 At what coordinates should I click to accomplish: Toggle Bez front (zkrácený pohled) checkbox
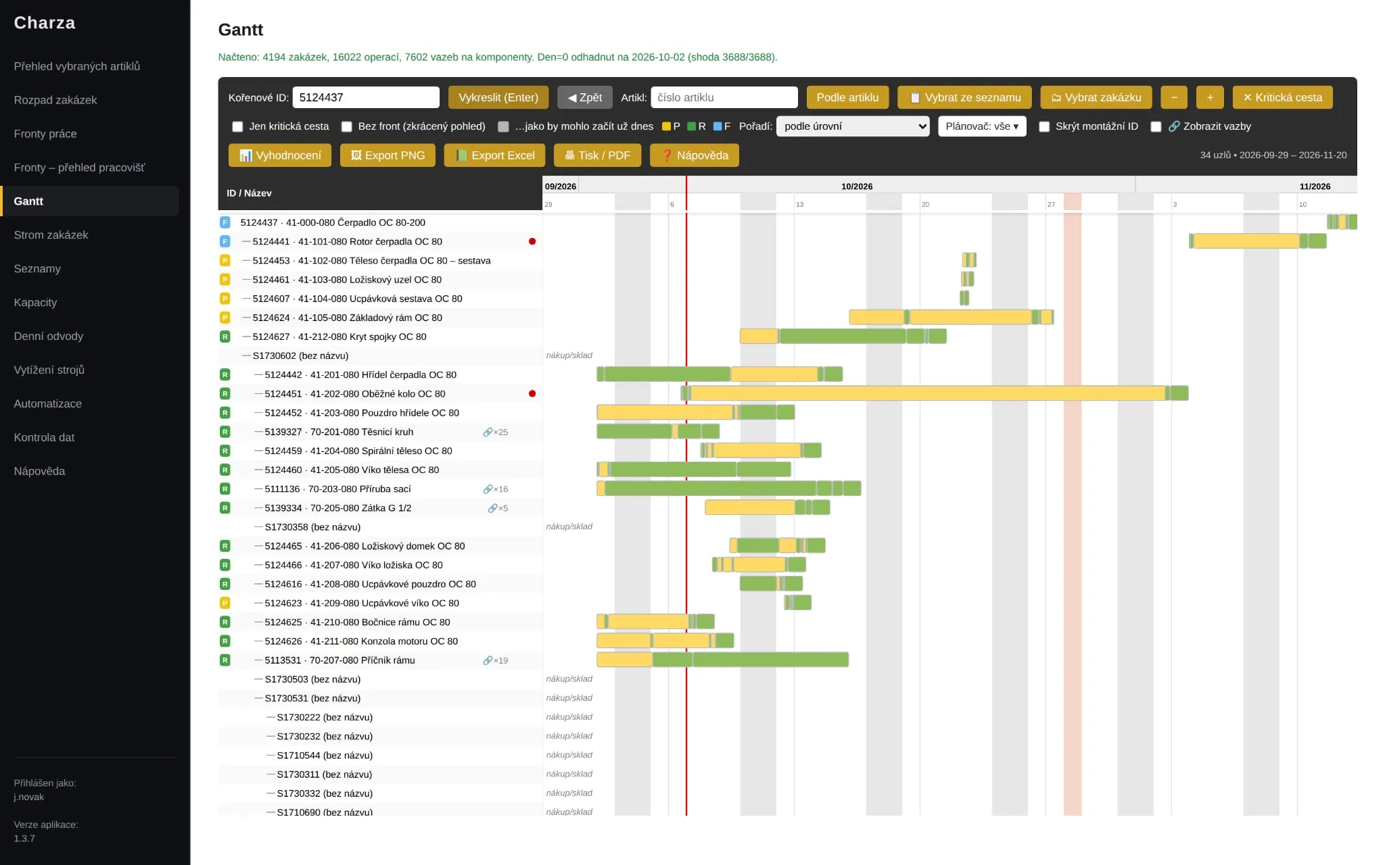point(347,126)
